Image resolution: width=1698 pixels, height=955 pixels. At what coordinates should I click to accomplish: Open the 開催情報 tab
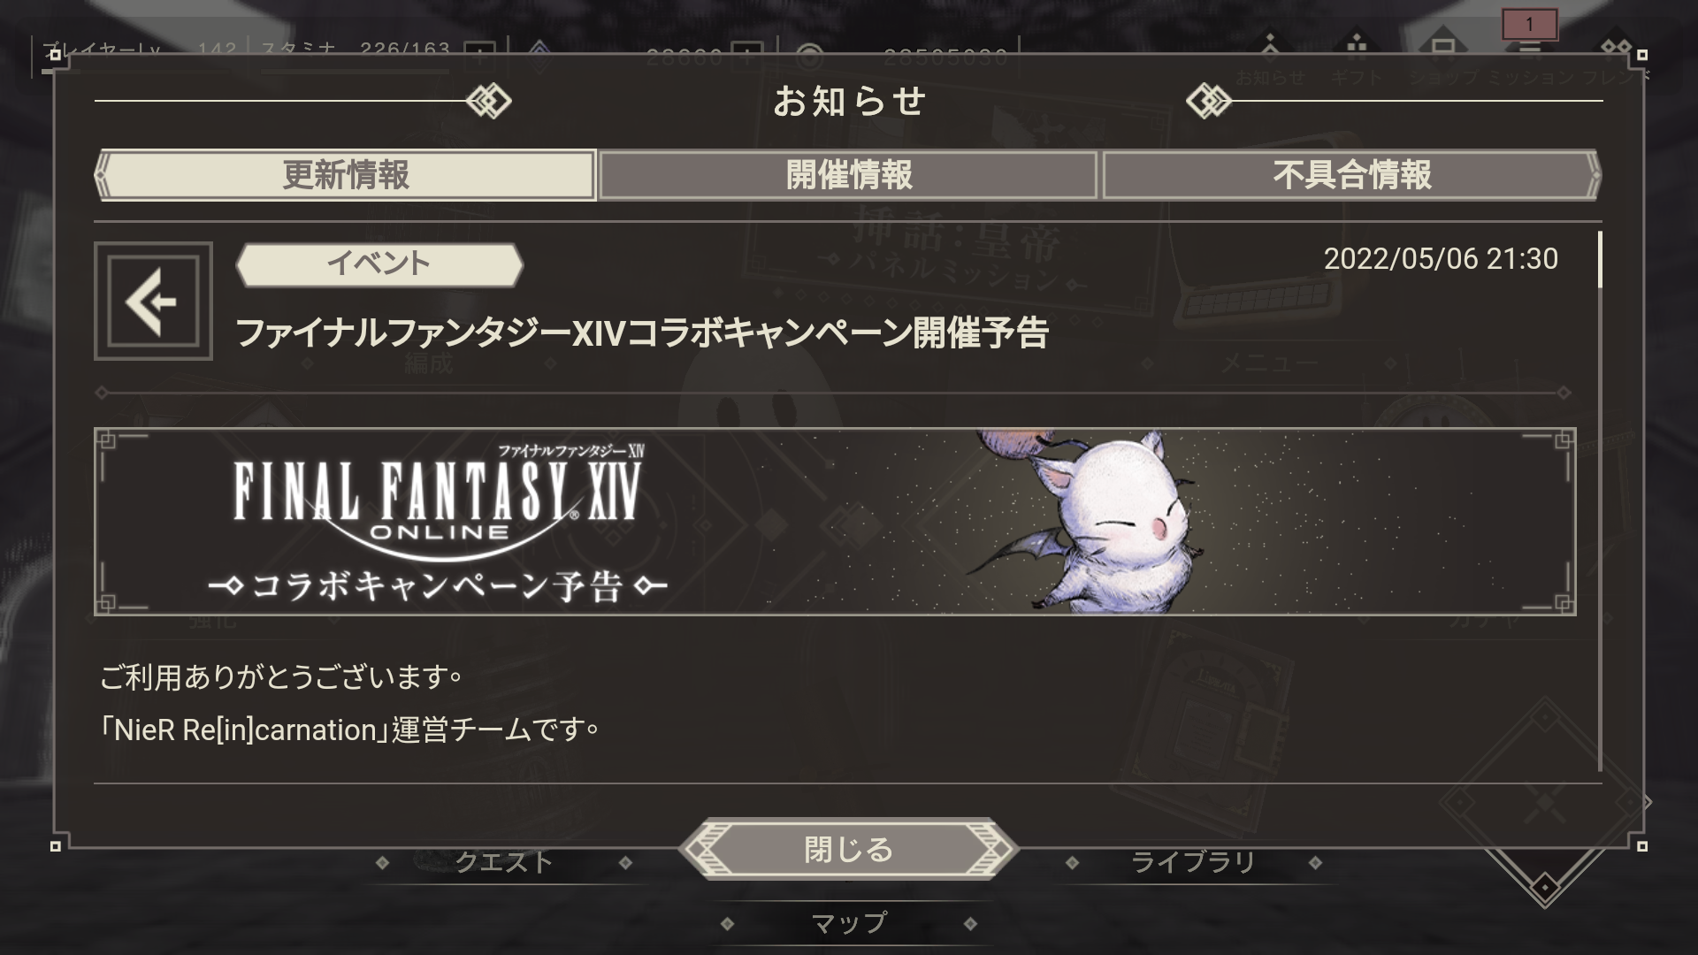[x=848, y=174]
